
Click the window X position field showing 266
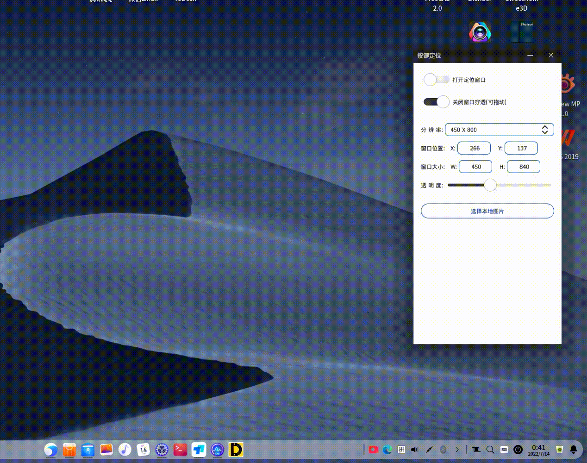(x=474, y=148)
